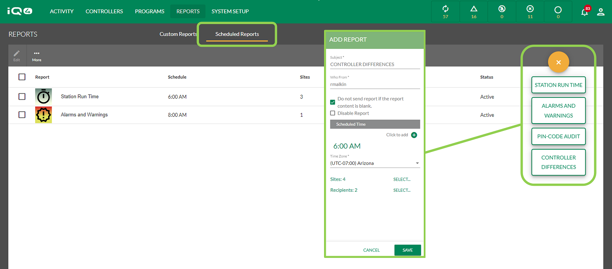
Task: Click Active status for Station Run Time
Action: pyautogui.click(x=487, y=97)
